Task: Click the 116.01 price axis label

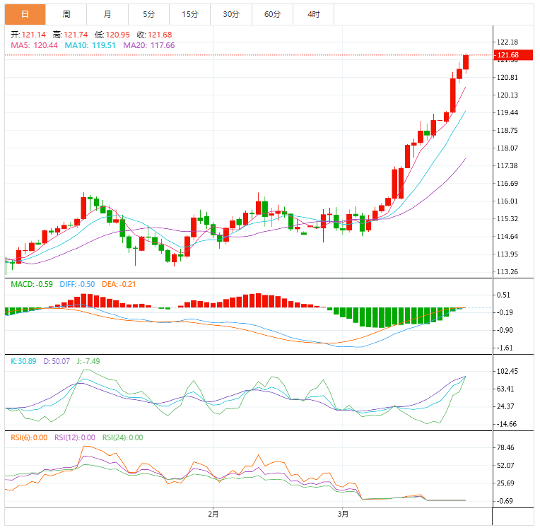Action: (x=507, y=201)
